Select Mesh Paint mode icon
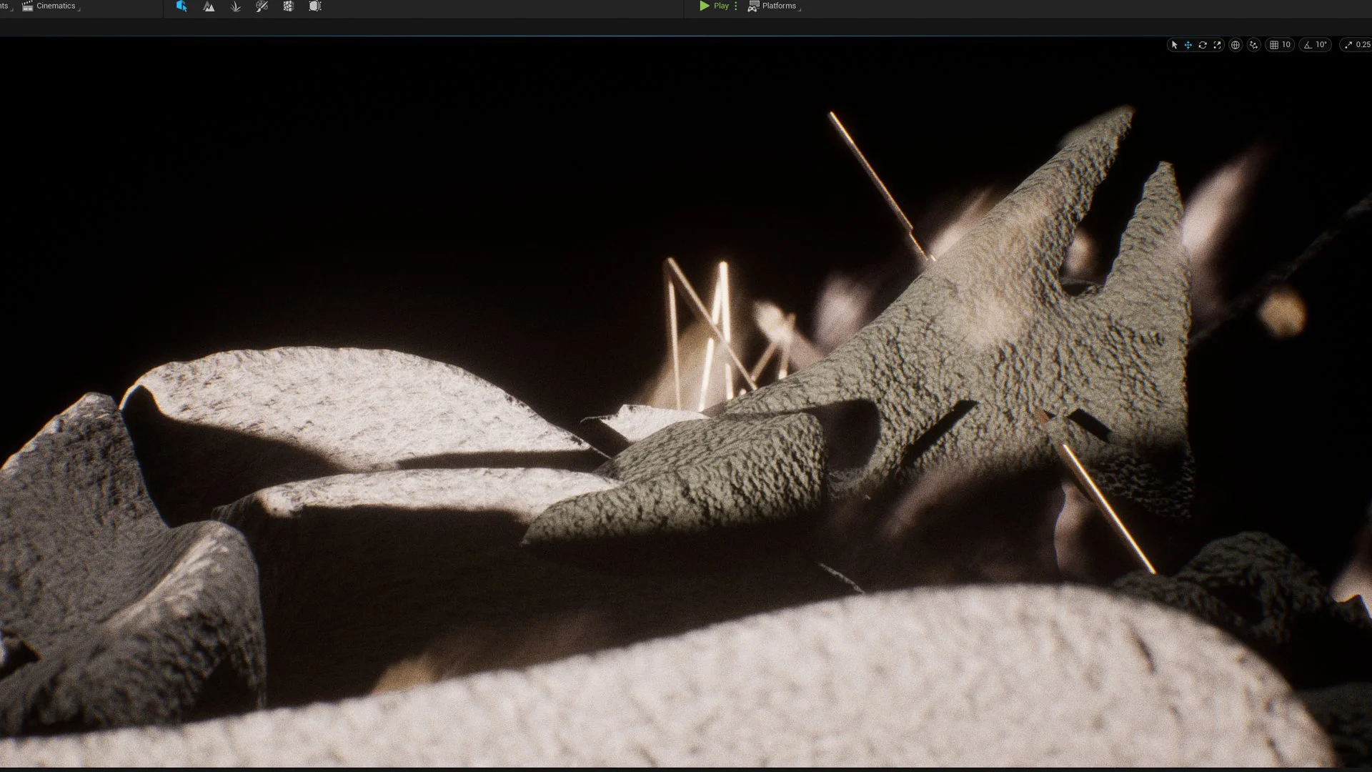1372x772 pixels. [x=262, y=6]
